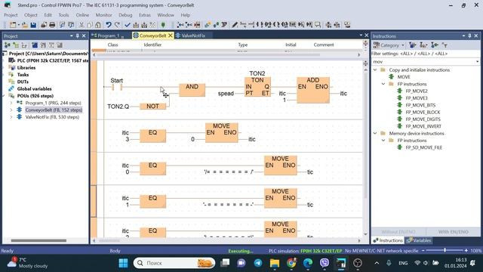Open Microsoft Edge from the taskbar
The height and width of the screenshot is (272, 483).
[x=308, y=263]
